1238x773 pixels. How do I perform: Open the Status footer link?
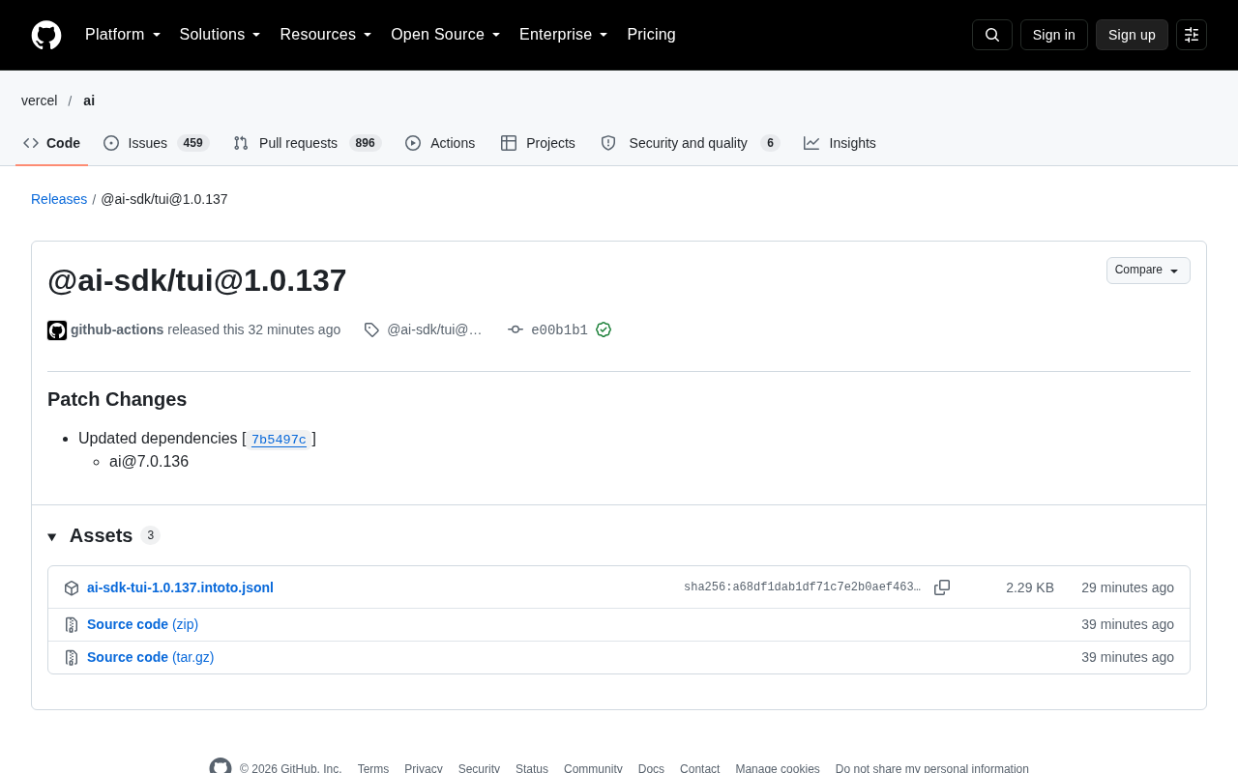click(x=532, y=768)
